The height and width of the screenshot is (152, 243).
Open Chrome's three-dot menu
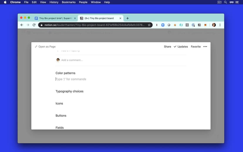coord(220,25)
